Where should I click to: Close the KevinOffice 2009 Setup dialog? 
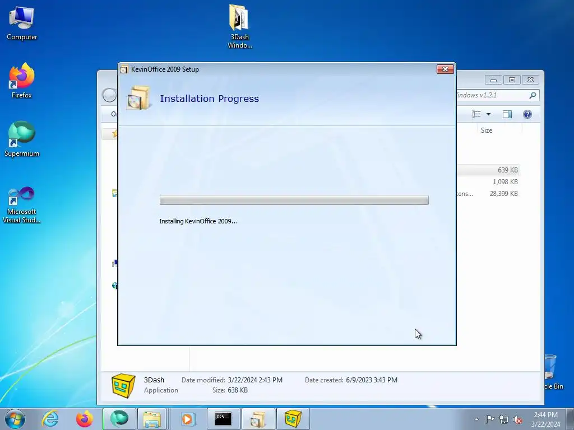(445, 69)
